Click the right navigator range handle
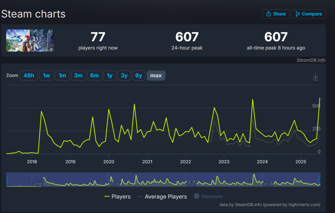 (320, 179)
